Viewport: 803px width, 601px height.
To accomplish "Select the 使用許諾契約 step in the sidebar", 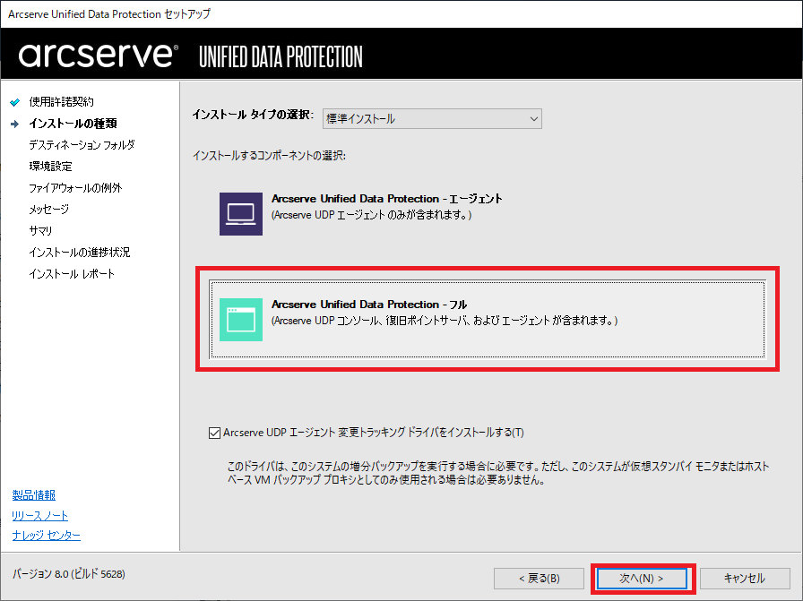I will [x=62, y=102].
